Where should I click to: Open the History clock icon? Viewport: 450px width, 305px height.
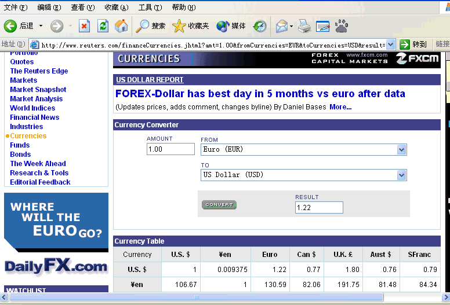coord(260,26)
